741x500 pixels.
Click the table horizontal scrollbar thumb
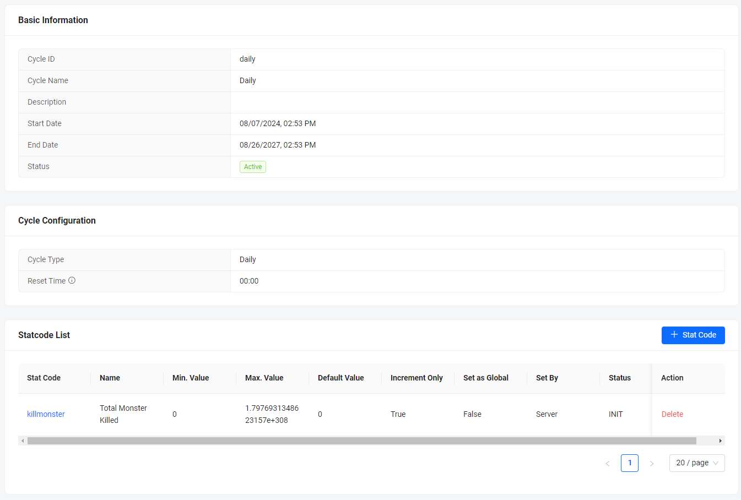(x=362, y=441)
